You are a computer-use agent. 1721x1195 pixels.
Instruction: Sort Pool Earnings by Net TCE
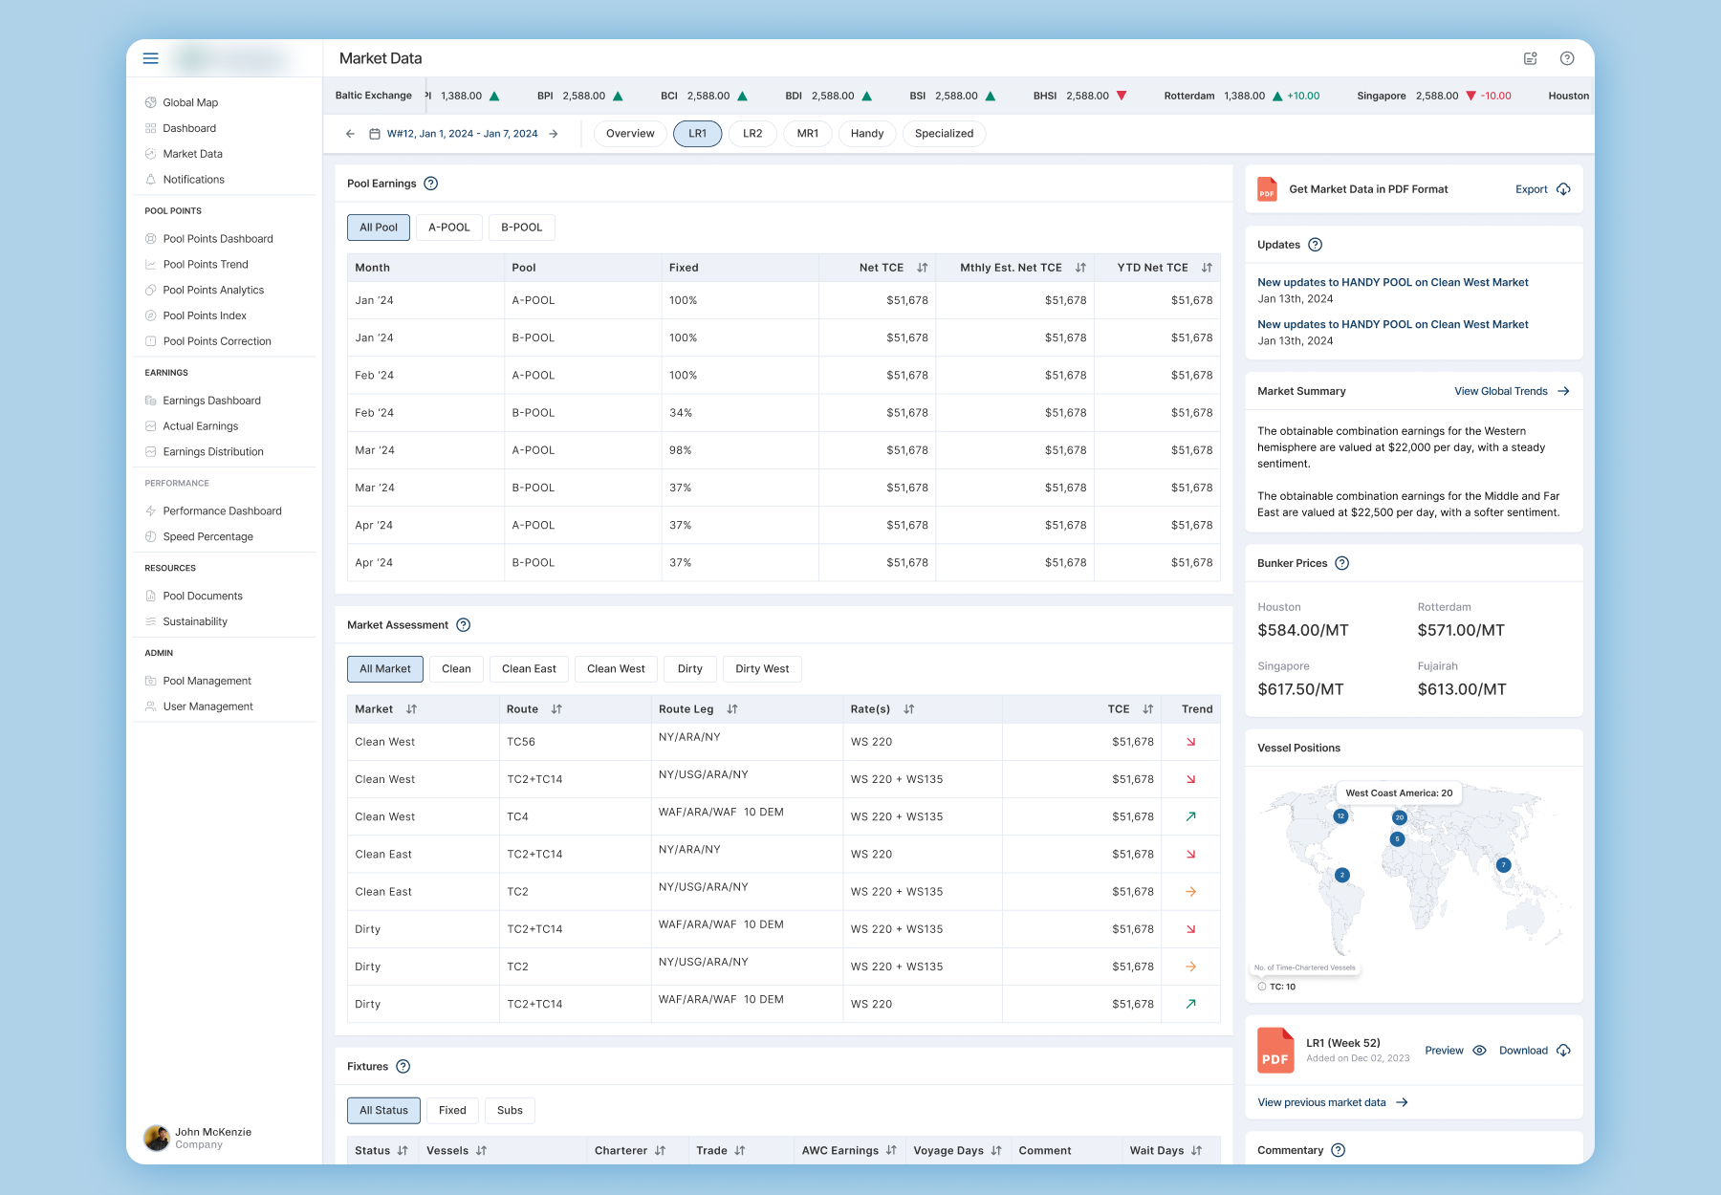point(923,268)
